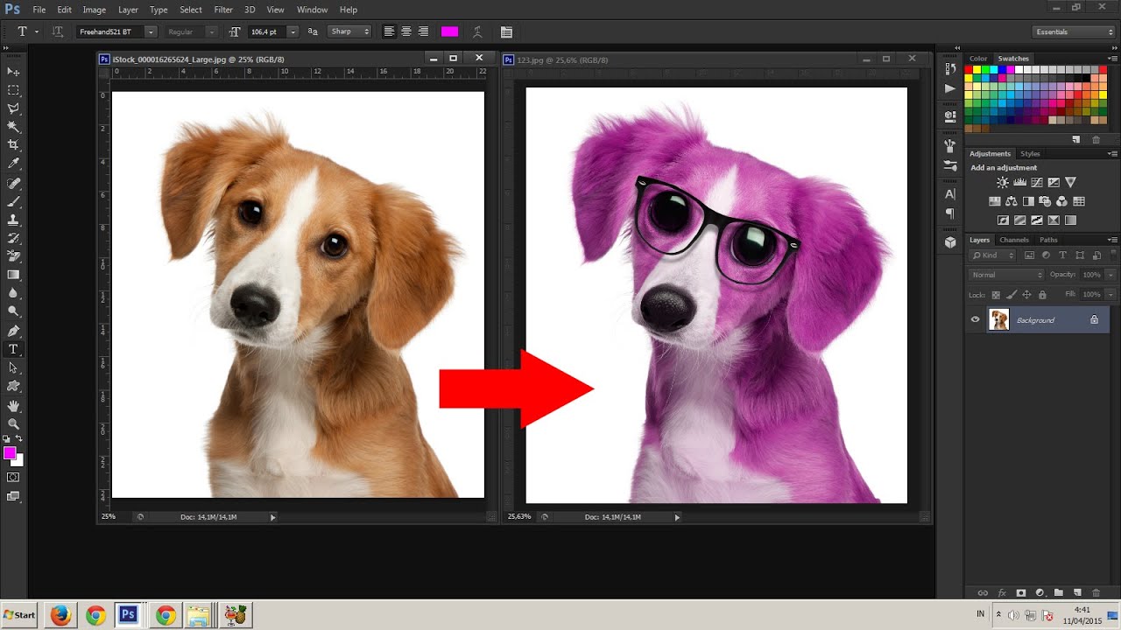The height and width of the screenshot is (630, 1121).
Task: Open the font size dropdown
Action: (x=293, y=31)
